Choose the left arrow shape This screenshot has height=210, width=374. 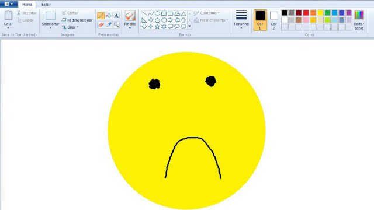coord(176,20)
